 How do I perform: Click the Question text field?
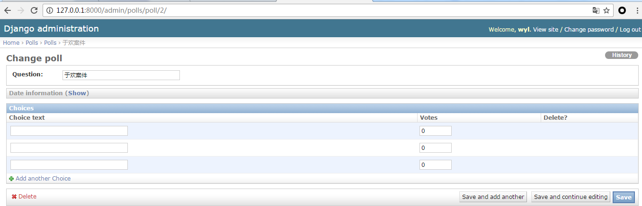pyautogui.click(x=121, y=75)
